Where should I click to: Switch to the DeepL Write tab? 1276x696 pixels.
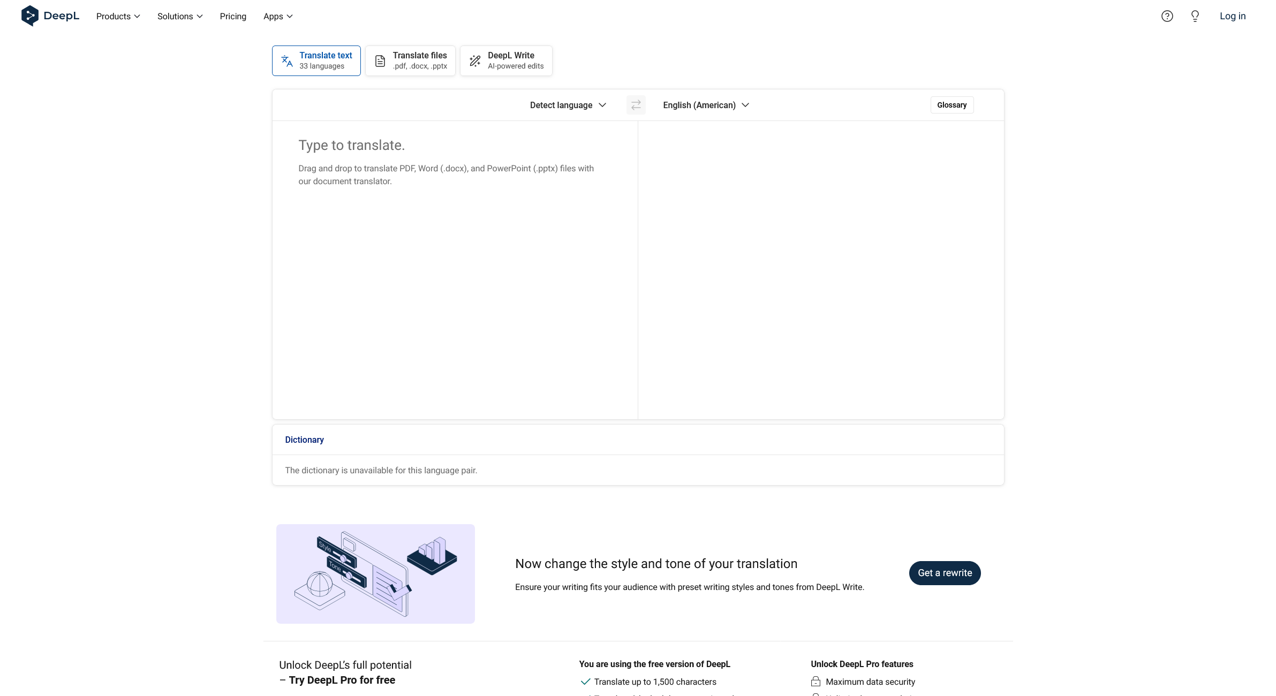[506, 60]
